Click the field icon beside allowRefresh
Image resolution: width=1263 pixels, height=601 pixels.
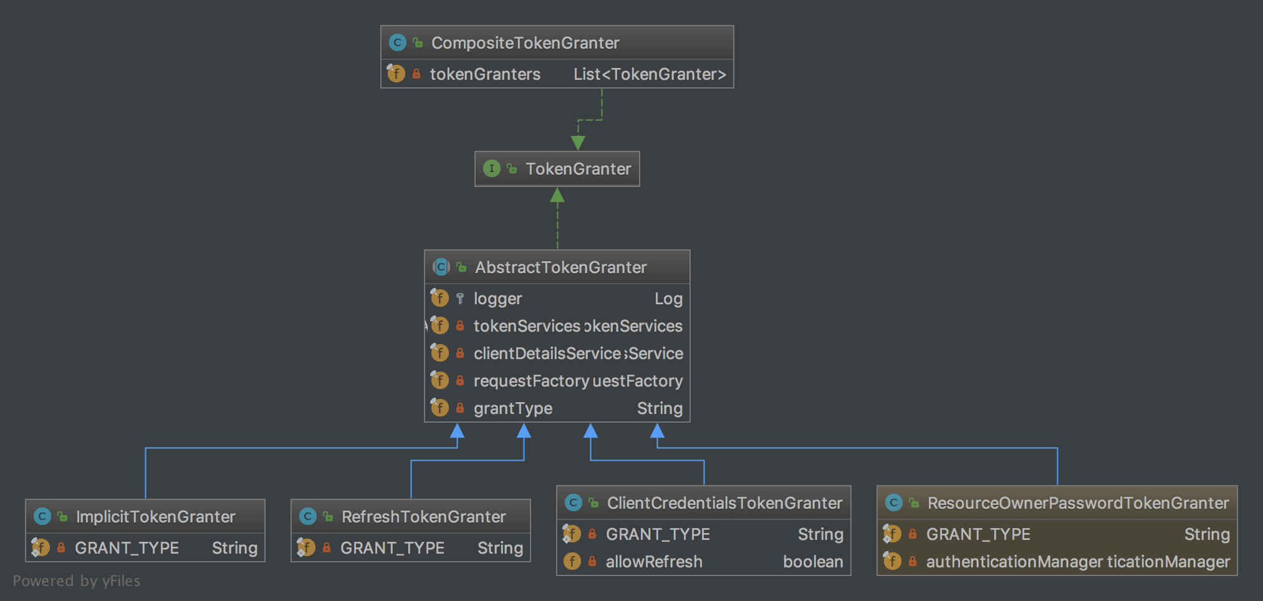coord(572,561)
